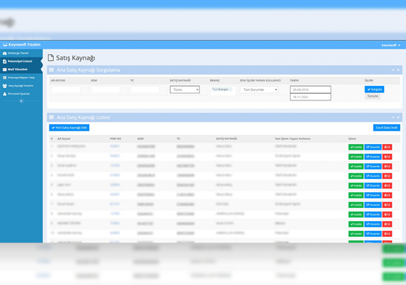This screenshot has width=406, height=285.
Task: Click the start date field 30-08-2016
Action: click(x=311, y=90)
